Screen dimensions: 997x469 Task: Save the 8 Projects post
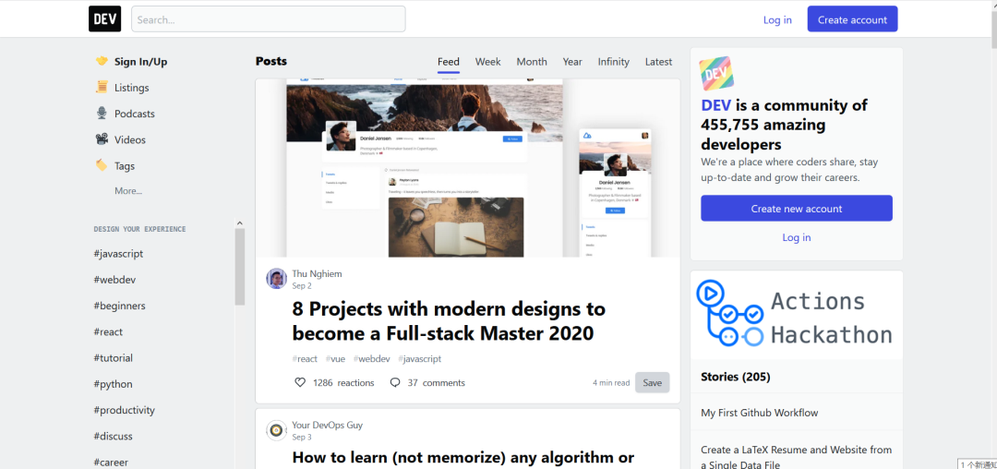[x=653, y=382]
